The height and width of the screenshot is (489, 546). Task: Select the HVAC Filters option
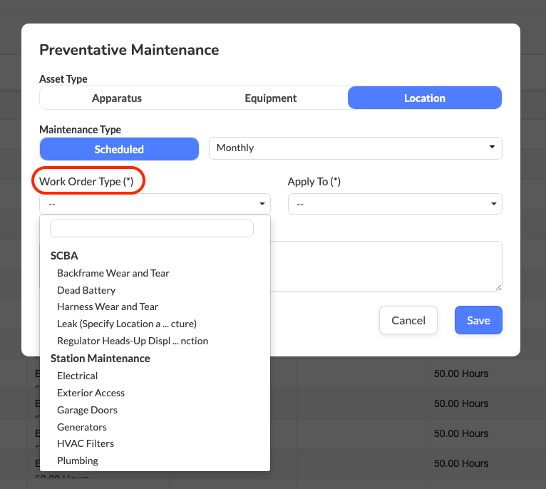pyautogui.click(x=86, y=443)
